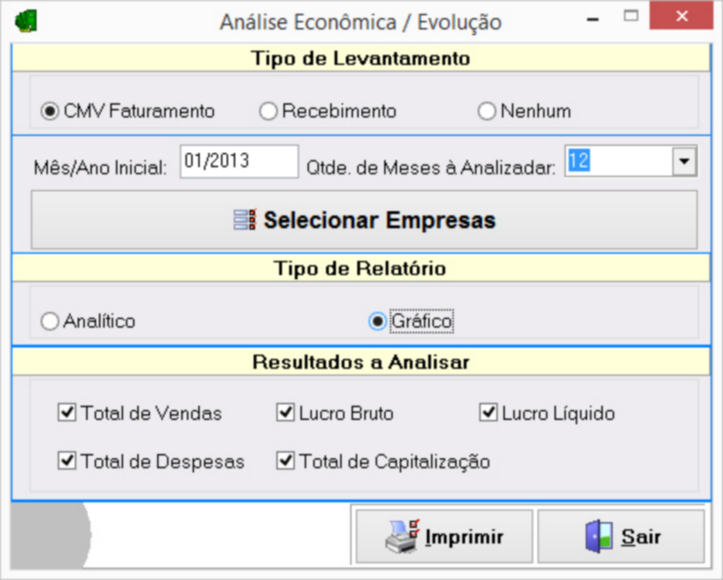Click the green app icon in title bar

[x=26, y=22]
